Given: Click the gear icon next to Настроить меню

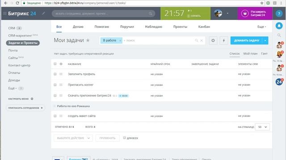Looking at the screenshot, I should 32,99.
